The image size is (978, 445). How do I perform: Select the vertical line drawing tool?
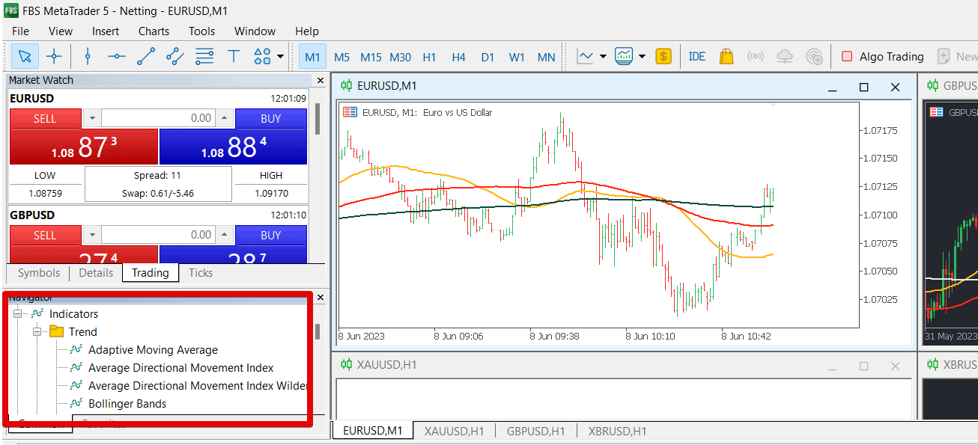point(88,56)
